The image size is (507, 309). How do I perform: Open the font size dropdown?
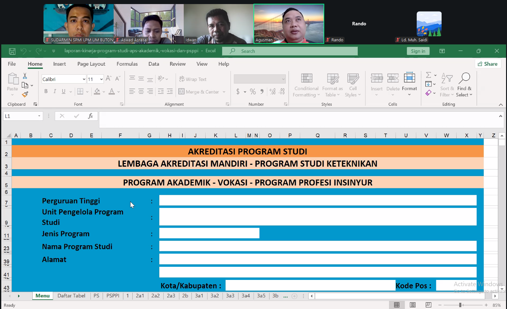[x=101, y=79]
